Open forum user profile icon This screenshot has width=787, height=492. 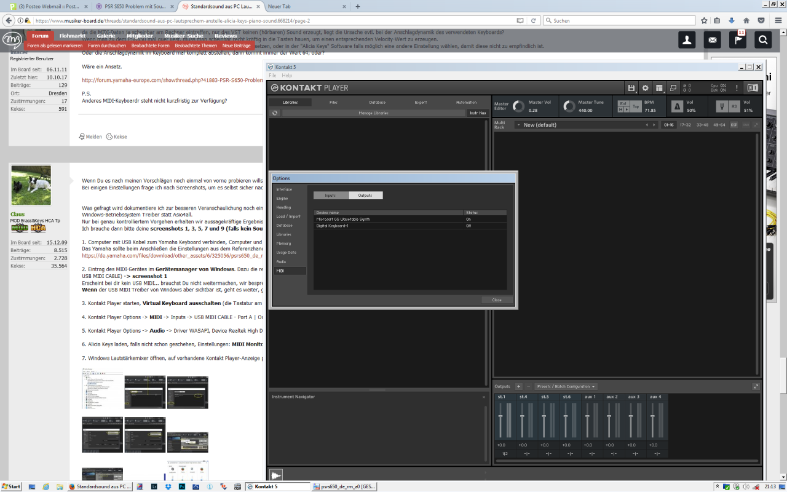687,40
